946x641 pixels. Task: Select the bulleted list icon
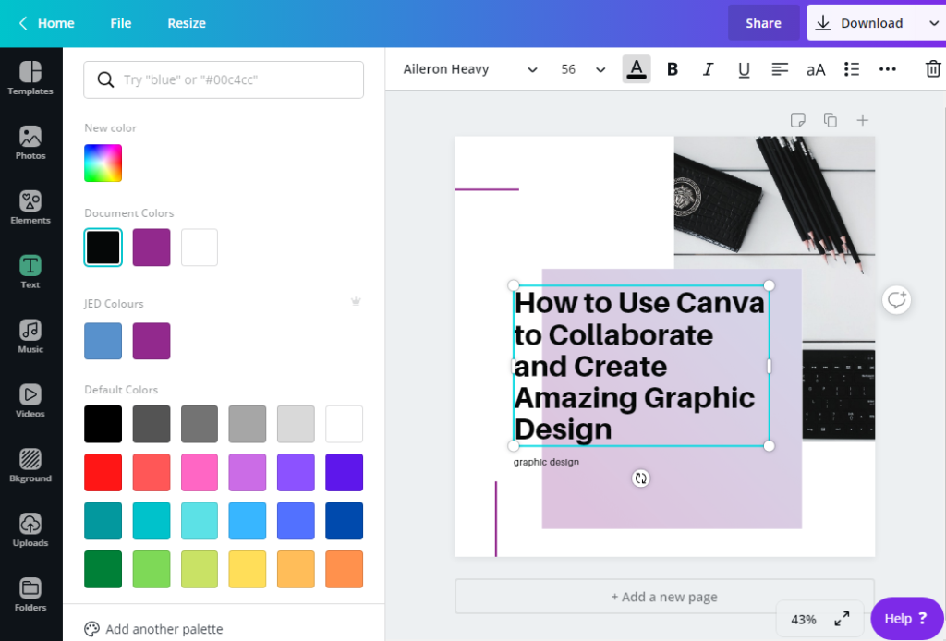click(851, 68)
